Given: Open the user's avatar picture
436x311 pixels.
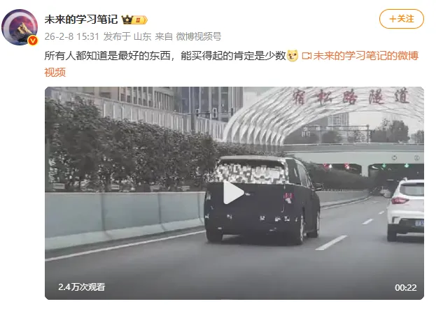Looking at the screenshot, I should pos(20,27).
